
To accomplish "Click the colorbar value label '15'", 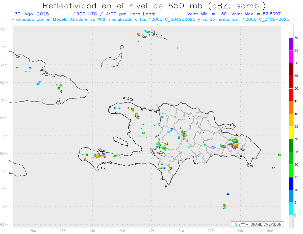I will [296, 177].
